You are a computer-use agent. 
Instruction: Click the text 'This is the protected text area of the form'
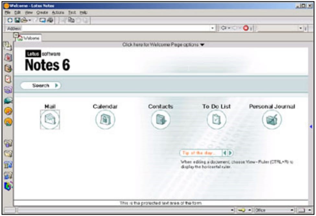(161, 203)
